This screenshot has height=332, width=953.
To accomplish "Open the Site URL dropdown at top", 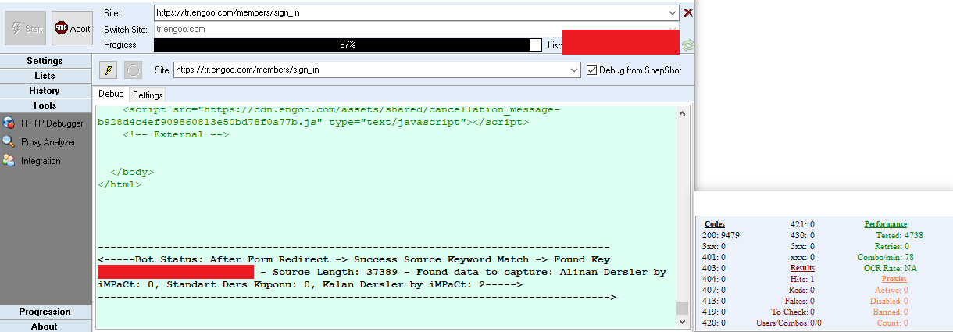I will pyautogui.click(x=673, y=12).
